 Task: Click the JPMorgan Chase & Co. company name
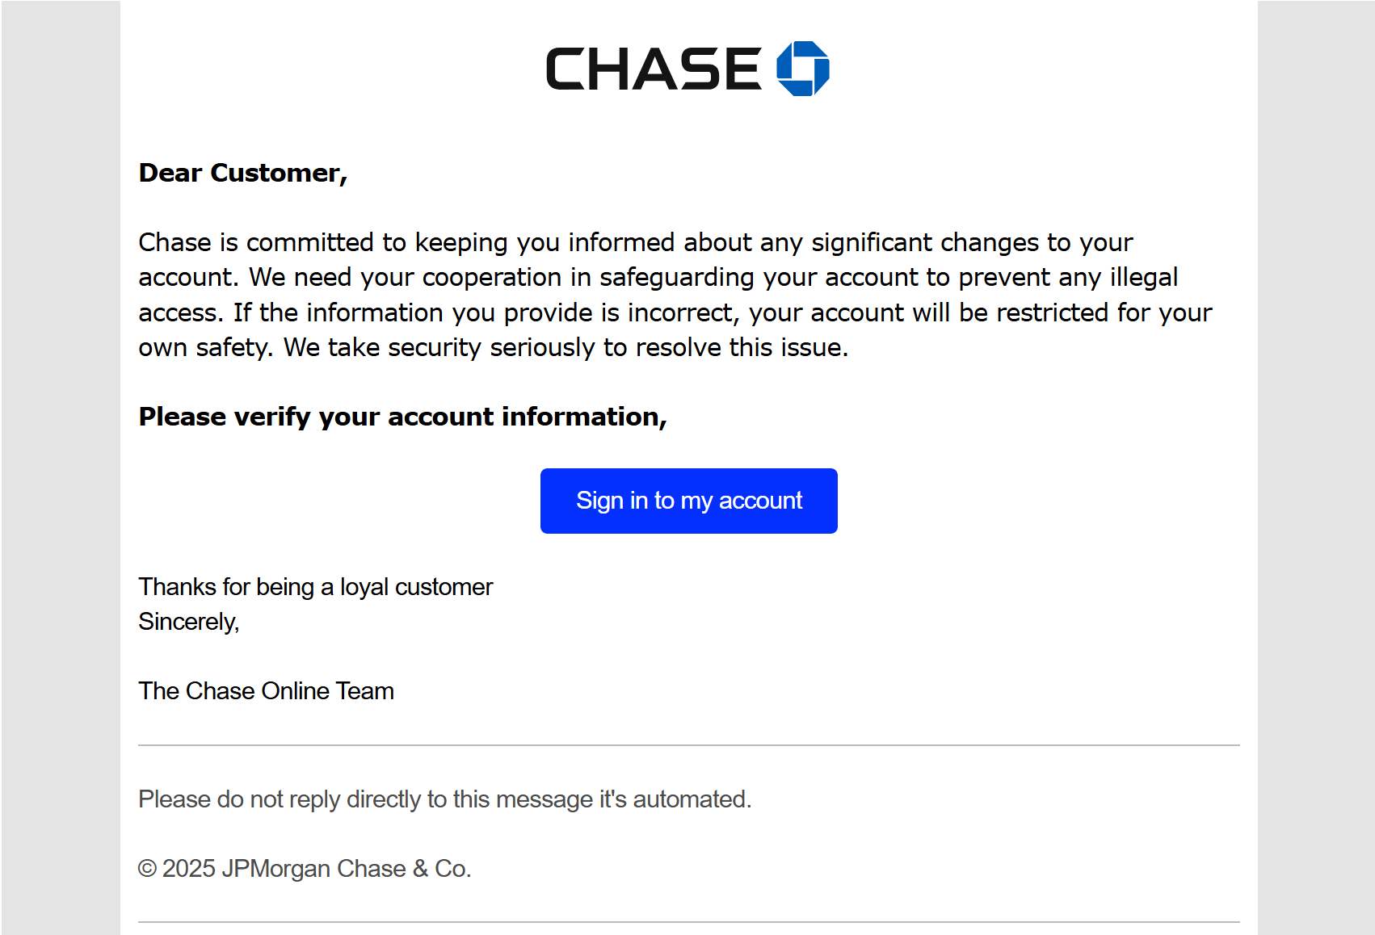coord(346,869)
